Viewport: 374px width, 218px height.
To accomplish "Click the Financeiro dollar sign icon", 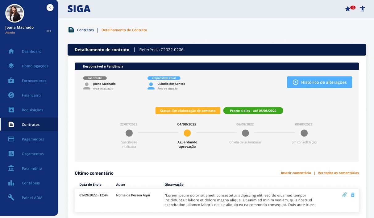I will pyautogui.click(x=11, y=95).
